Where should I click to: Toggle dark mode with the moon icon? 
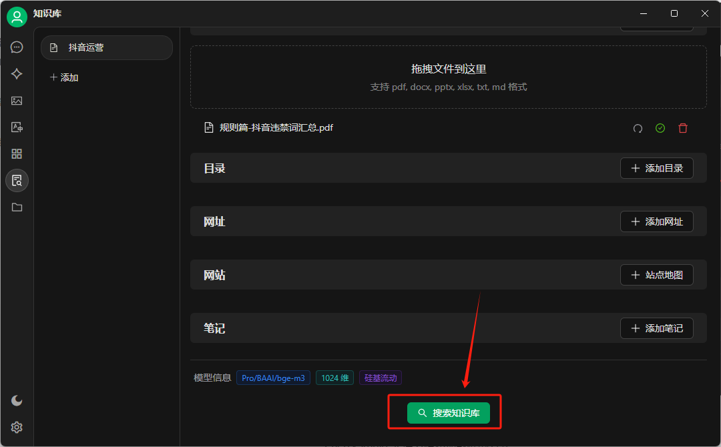pos(17,400)
